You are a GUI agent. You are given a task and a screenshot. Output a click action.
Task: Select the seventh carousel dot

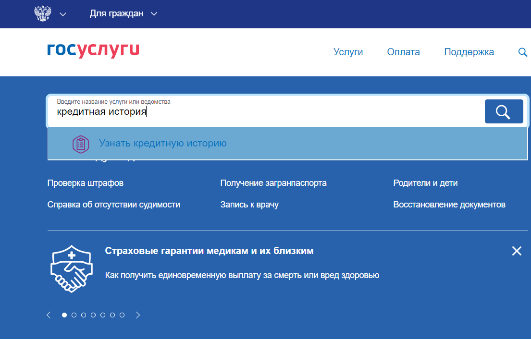pyautogui.click(x=122, y=315)
